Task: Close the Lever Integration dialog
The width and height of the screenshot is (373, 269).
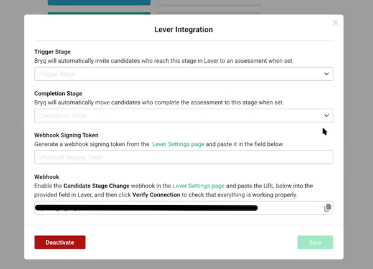Action: tap(336, 22)
